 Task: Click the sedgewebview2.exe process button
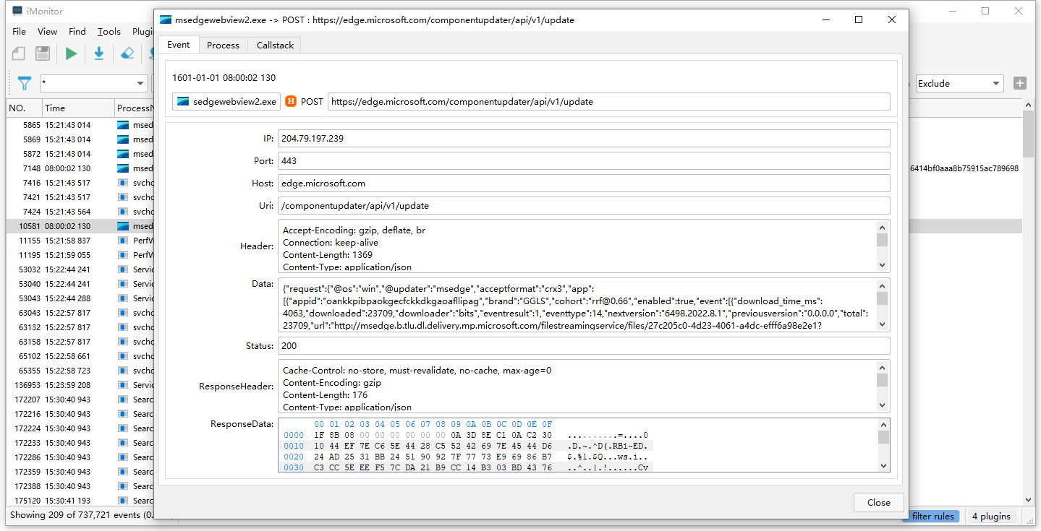[226, 102]
